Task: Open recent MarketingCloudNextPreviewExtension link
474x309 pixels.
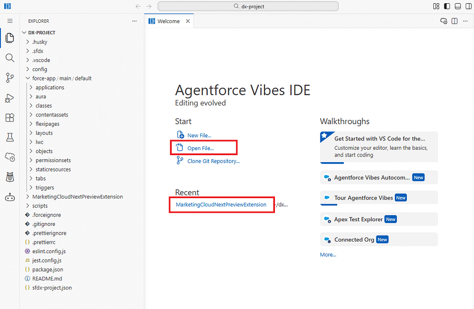Action: coord(221,205)
